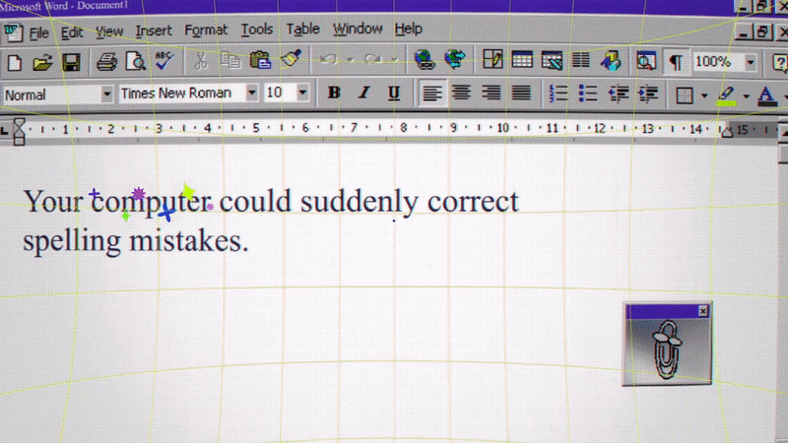Expand the Undo history arrow
The height and width of the screenshot is (443, 788).
351,60
